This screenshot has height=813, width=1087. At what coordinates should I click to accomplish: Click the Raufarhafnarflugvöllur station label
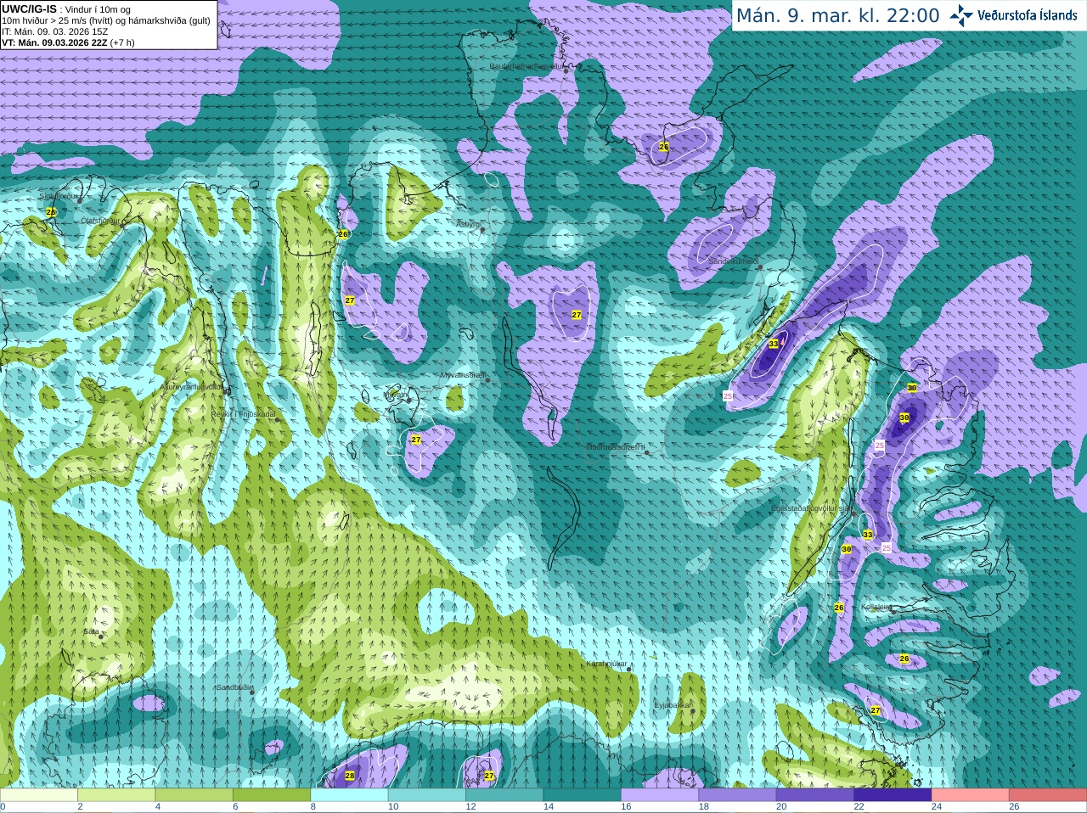point(527,65)
